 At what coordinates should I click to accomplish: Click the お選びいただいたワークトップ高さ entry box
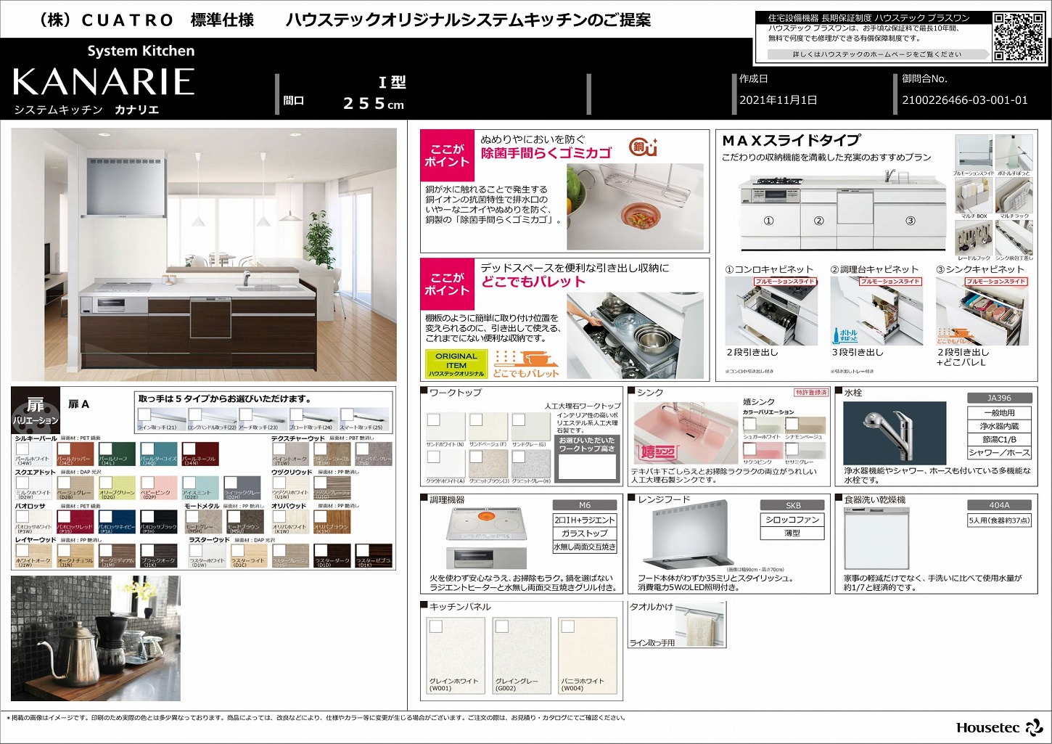click(x=586, y=466)
